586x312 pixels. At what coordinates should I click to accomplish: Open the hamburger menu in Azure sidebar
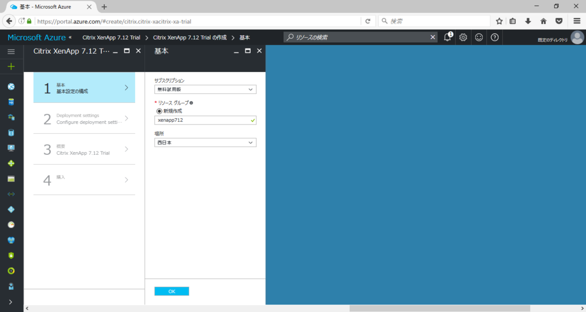11,51
